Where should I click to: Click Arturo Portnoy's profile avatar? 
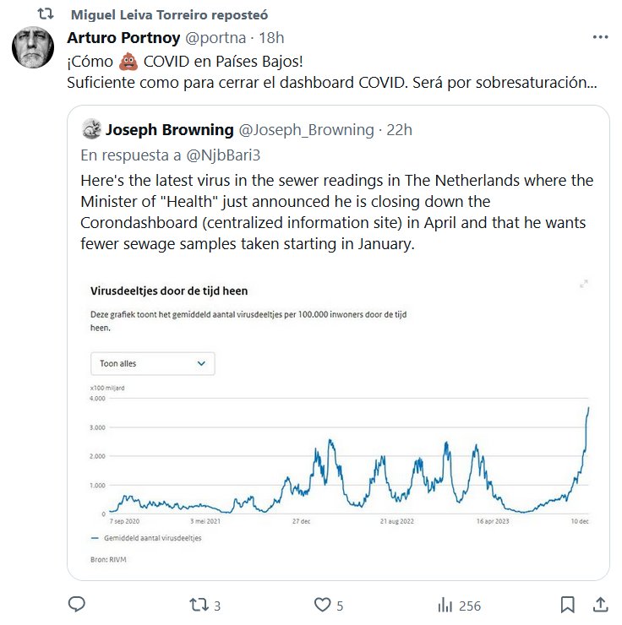(34, 49)
